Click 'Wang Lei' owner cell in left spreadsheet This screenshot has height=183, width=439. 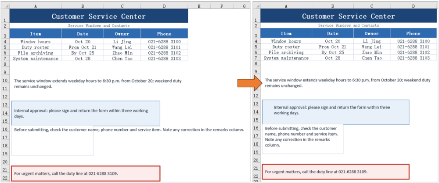(x=122, y=47)
